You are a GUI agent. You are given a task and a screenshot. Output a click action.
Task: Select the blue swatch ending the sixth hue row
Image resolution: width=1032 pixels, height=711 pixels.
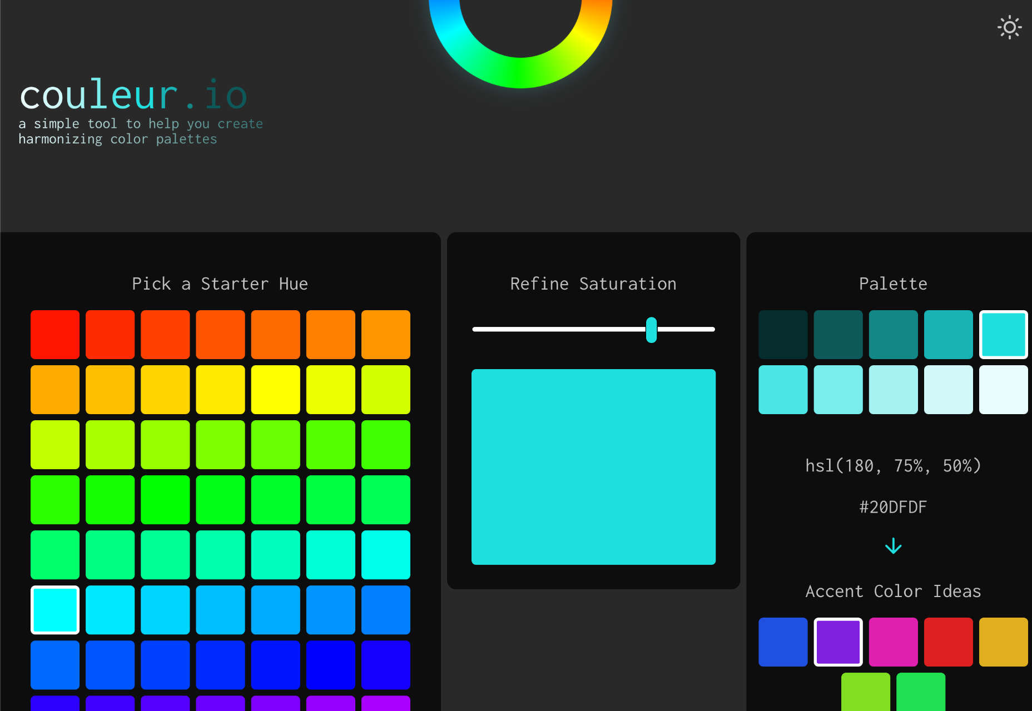[x=386, y=610]
